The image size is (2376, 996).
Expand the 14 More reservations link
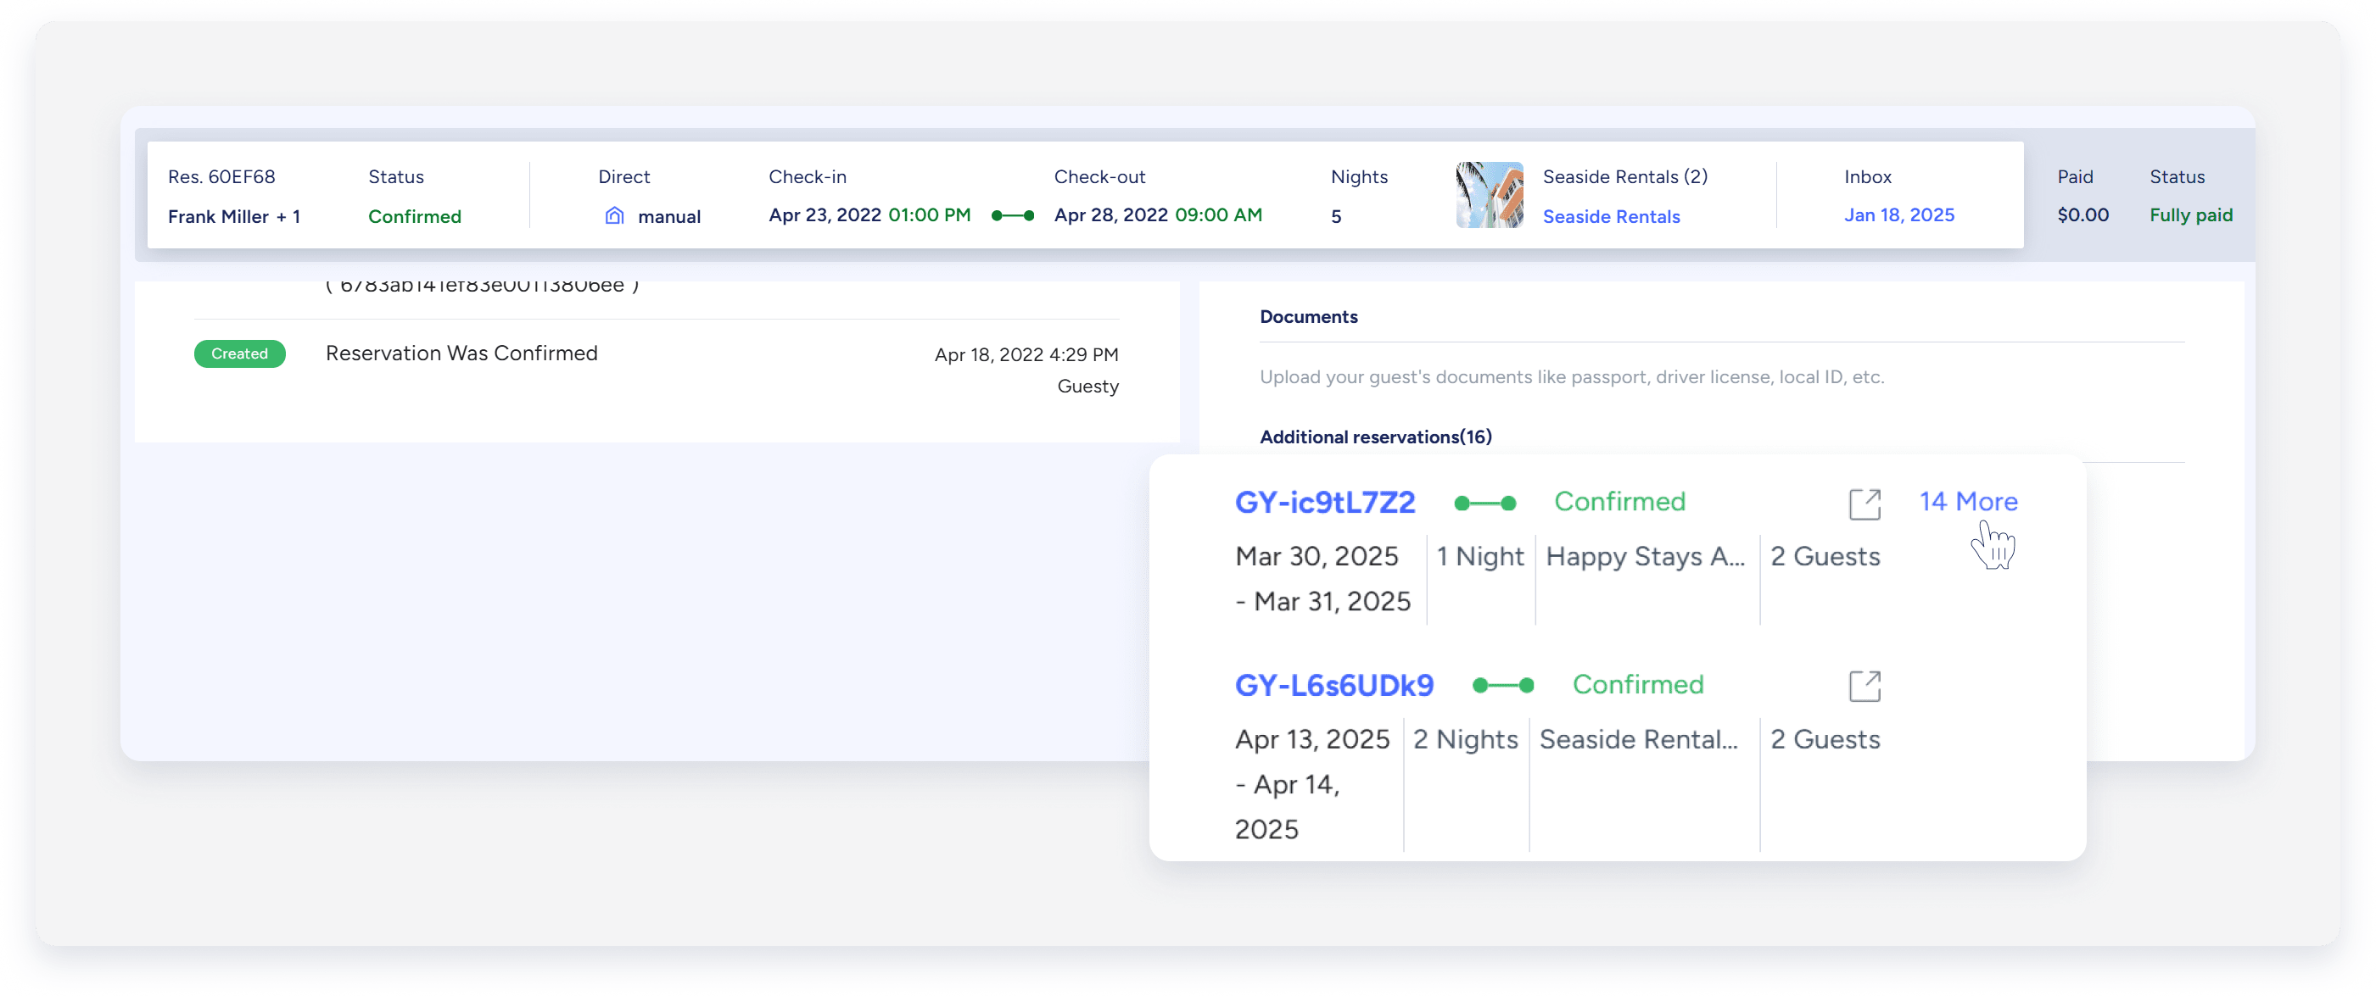click(x=1967, y=501)
